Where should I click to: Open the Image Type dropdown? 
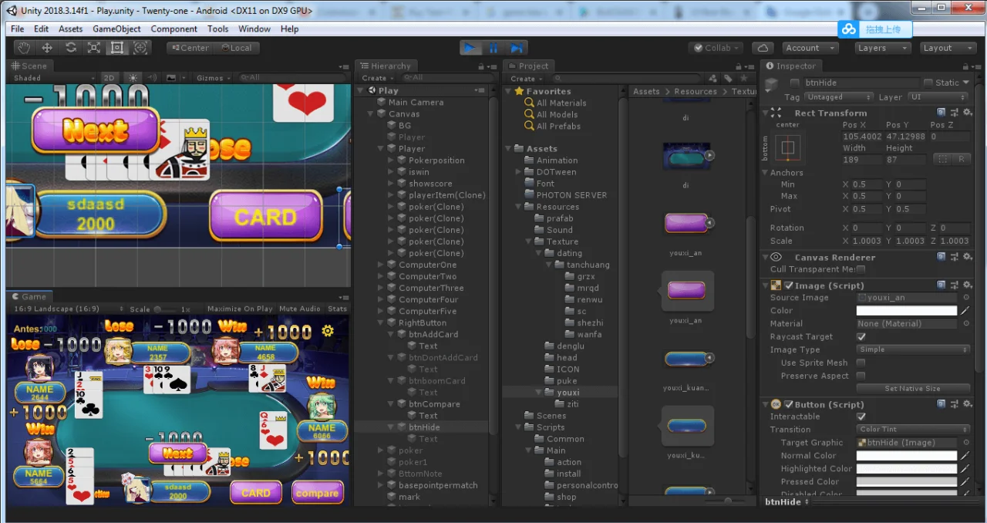[913, 349]
